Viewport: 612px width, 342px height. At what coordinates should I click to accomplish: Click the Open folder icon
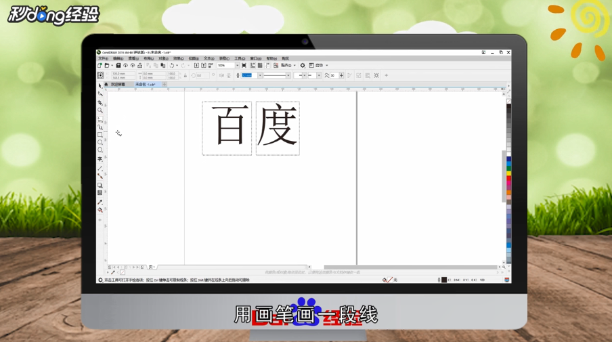point(106,65)
